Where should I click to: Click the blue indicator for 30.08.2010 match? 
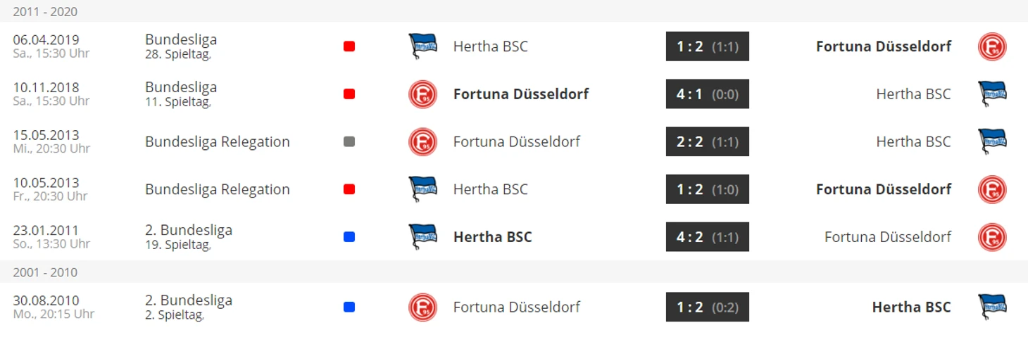(x=349, y=307)
